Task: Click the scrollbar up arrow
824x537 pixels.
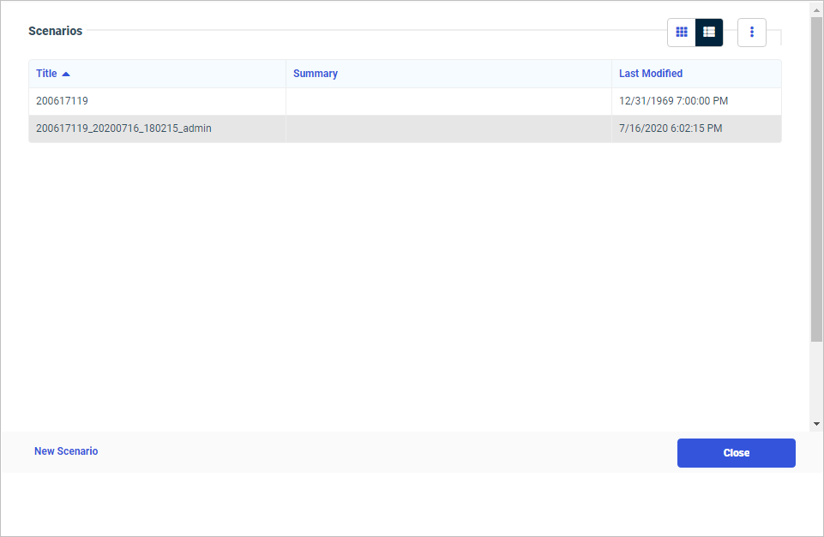Action: [x=815, y=9]
